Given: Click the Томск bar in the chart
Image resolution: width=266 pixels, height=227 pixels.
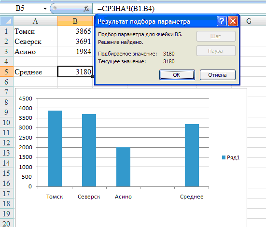Looking at the screenshot, I should (x=55, y=149).
